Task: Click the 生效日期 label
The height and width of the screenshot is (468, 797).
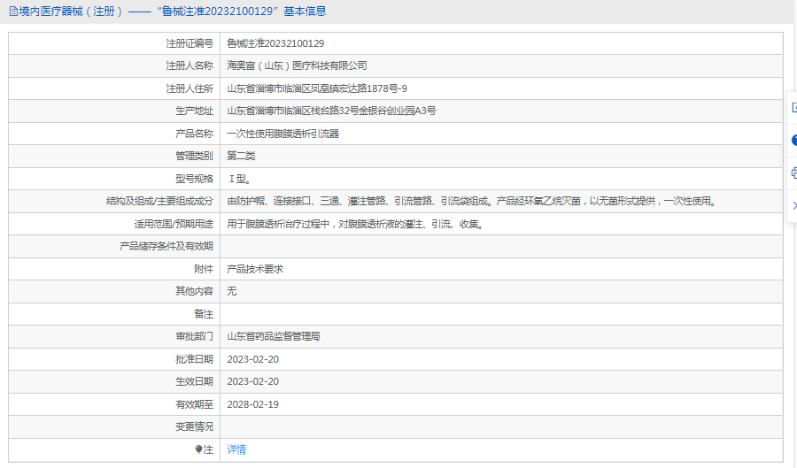Action: pos(194,381)
